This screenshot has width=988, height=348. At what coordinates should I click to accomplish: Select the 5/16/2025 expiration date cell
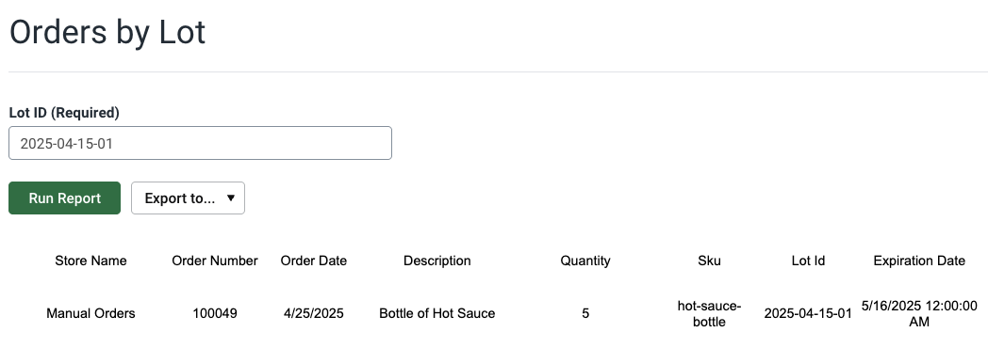(919, 313)
